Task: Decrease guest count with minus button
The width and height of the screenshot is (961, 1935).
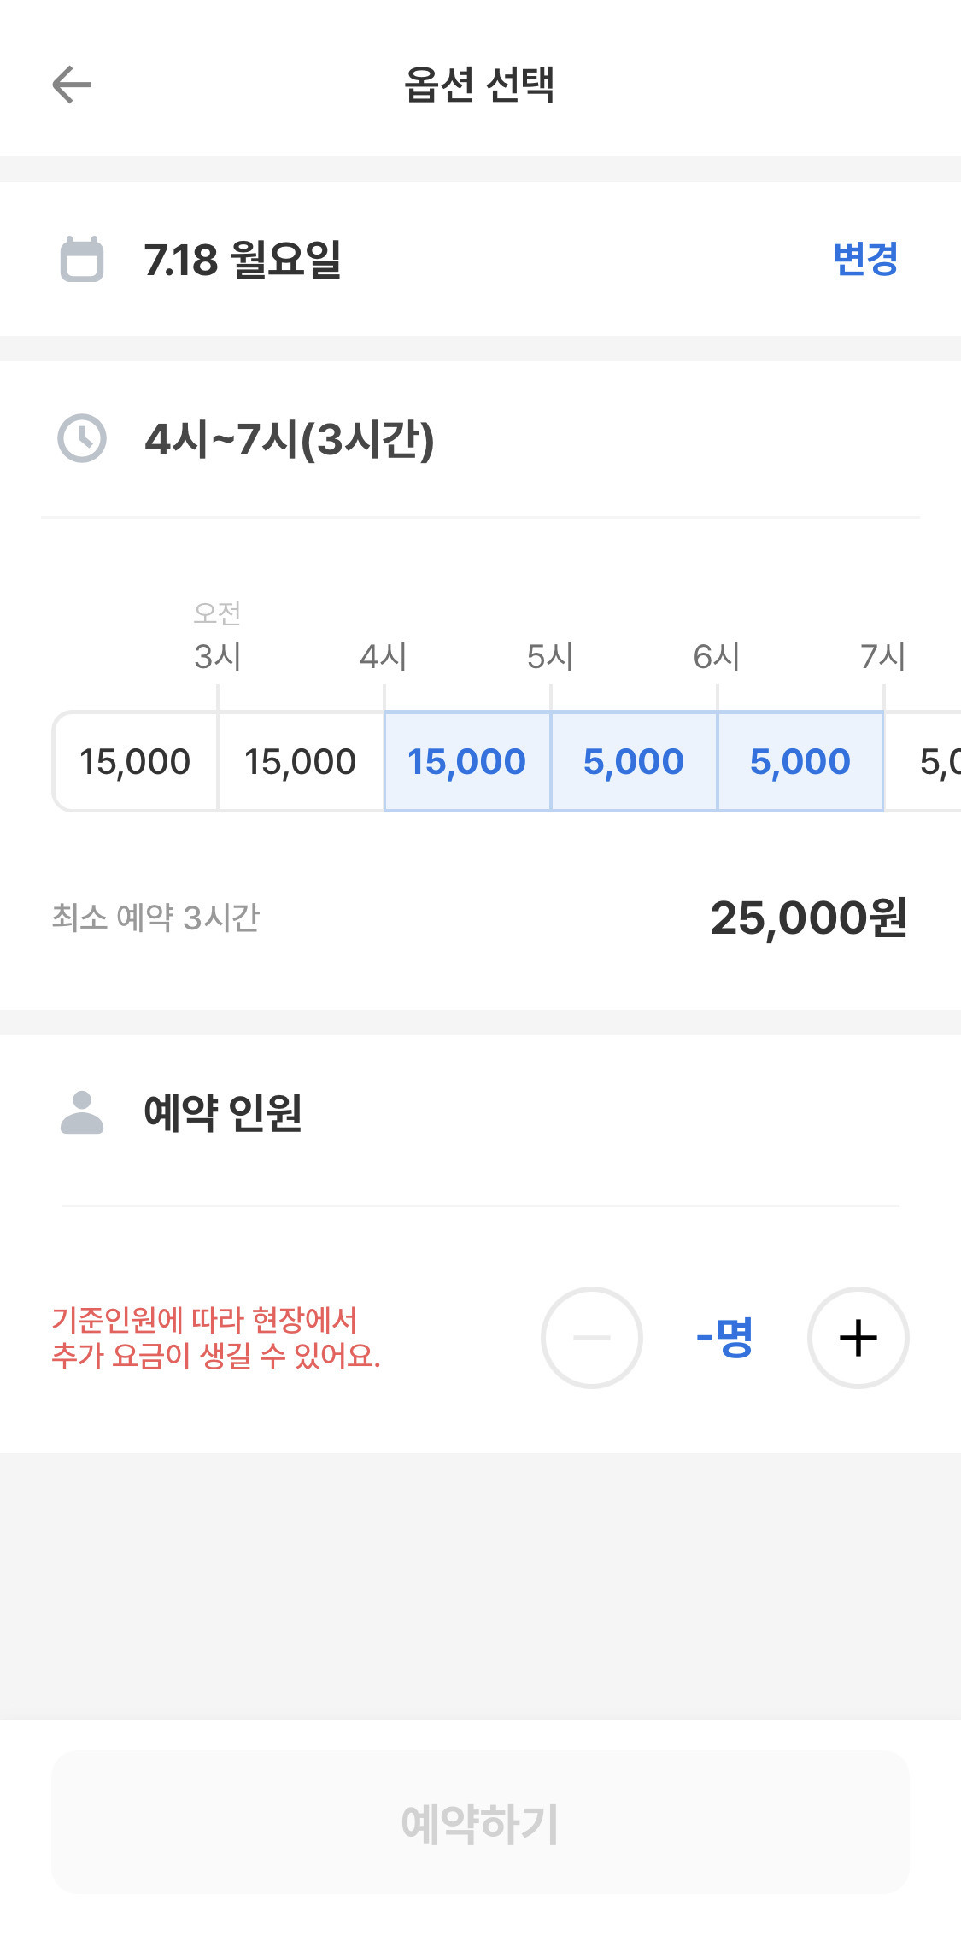Action: pyautogui.click(x=591, y=1338)
